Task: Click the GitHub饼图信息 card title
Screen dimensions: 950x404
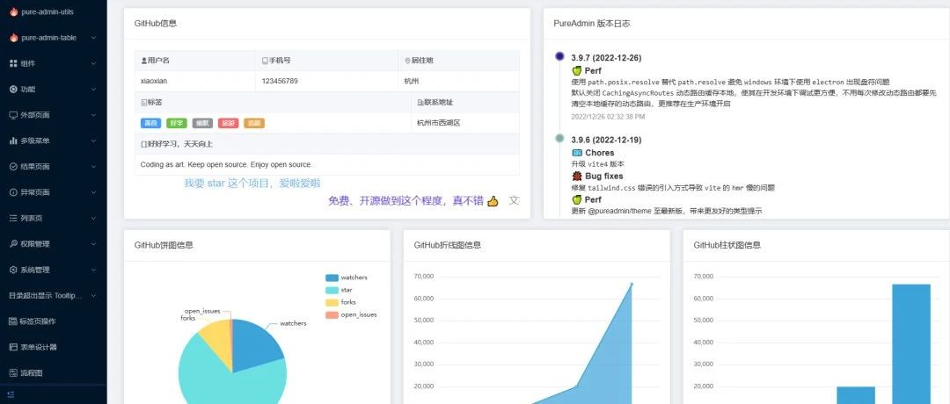Action: (164, 245)
